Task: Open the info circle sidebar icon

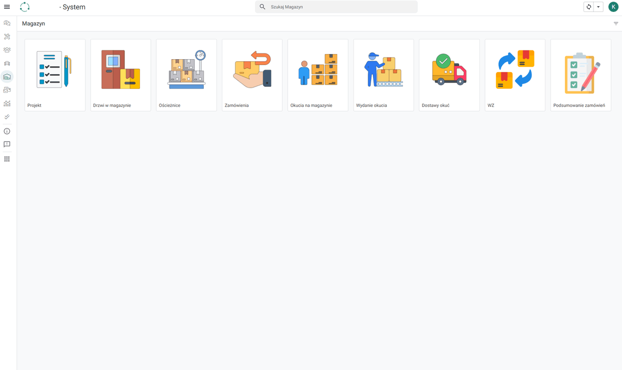Action: 7,131
